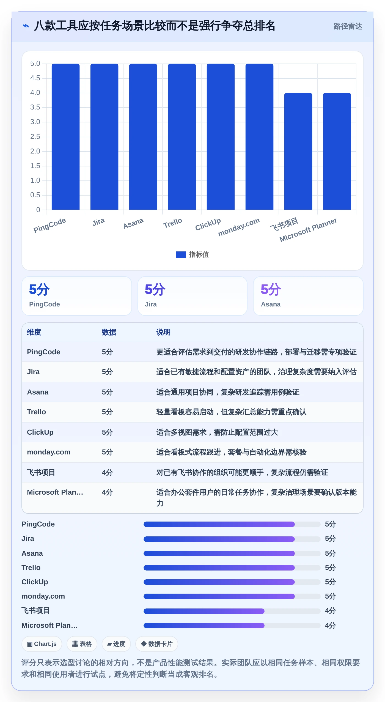
Task: Click the 路径雷达 label in the header
Action: [348, 26]
